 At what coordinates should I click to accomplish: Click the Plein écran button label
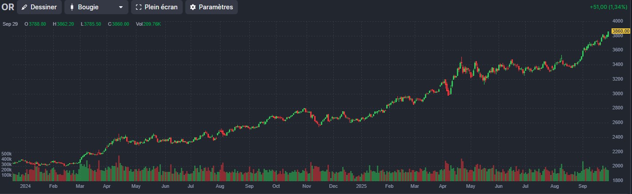161,7
